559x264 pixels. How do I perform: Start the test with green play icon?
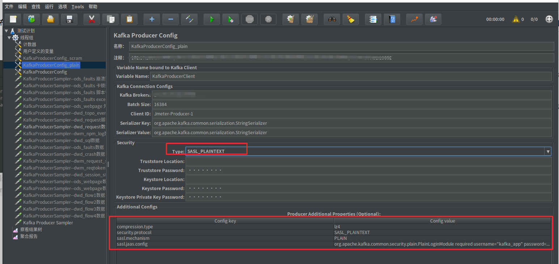212,19
